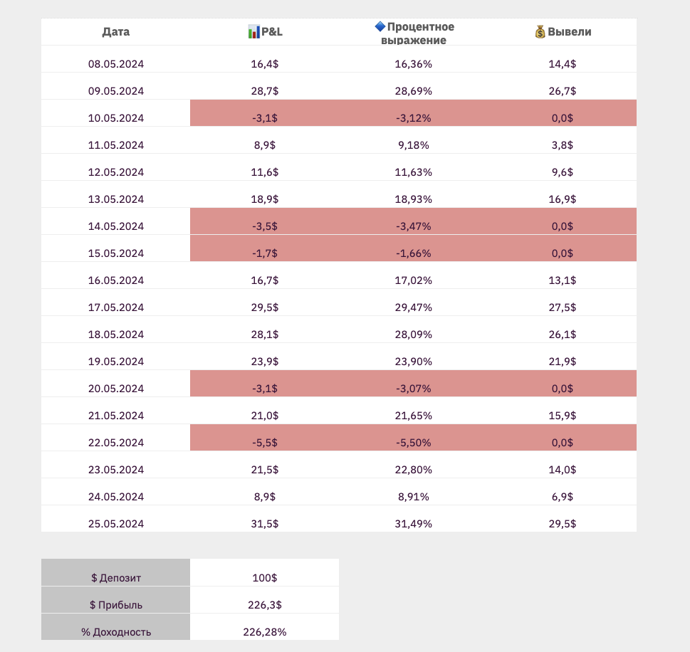Click the blue diamond icon in header
690x652 pixels.
pyautogui.click(x=380, y=26)
